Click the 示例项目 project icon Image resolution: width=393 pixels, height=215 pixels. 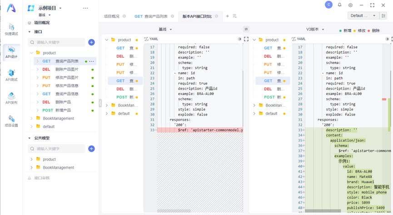click(x=31, y=8)
